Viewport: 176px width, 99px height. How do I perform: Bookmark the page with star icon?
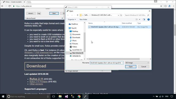161,6
